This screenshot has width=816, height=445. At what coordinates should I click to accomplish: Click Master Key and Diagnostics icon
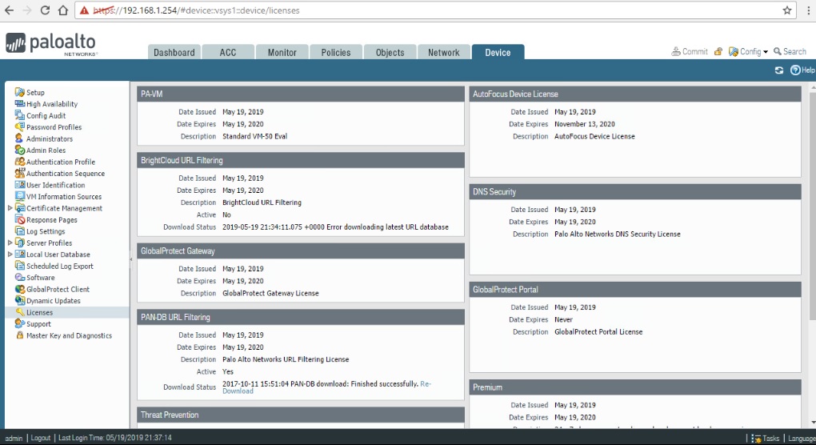[20, 335]
